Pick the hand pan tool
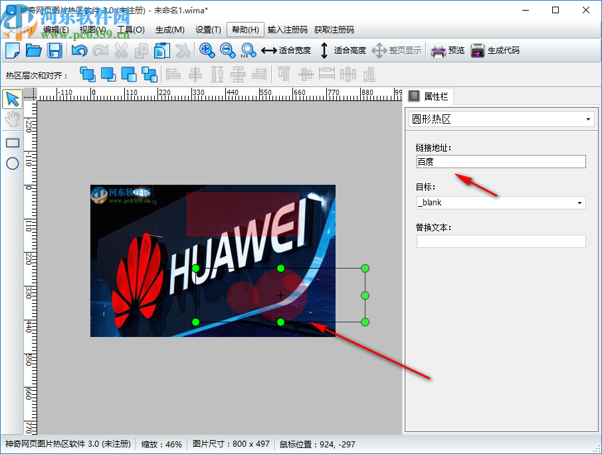 (x=11, y=120)
